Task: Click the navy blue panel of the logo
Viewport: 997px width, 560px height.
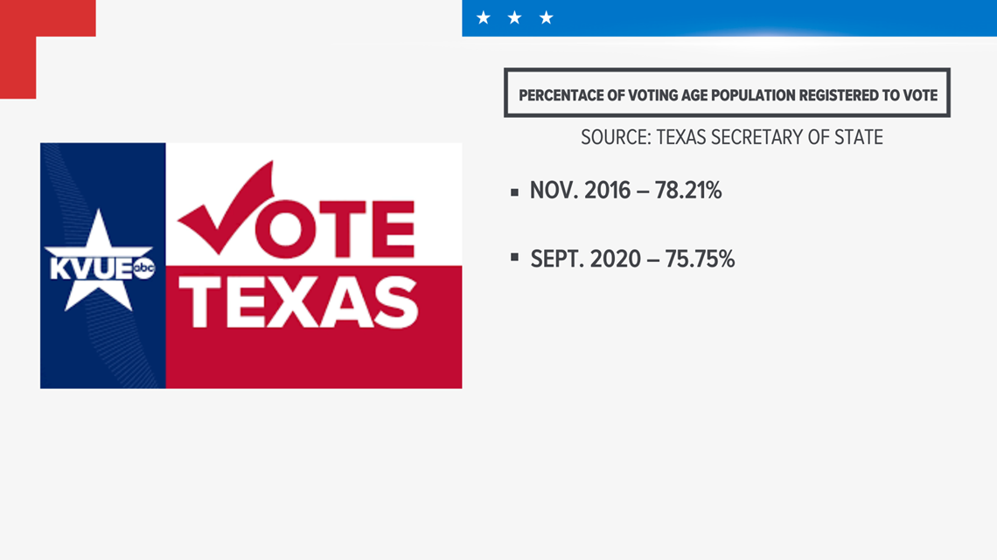Action: (x=103, y=266)
